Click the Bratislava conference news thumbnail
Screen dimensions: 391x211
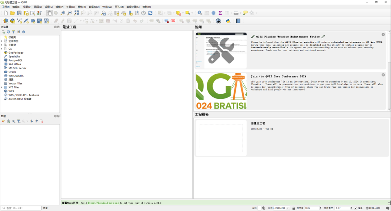pos(221,91)
